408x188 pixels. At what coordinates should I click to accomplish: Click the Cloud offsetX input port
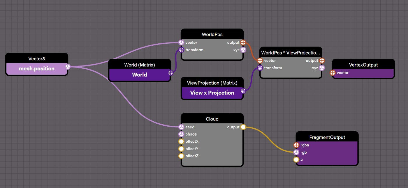point(181,141)
